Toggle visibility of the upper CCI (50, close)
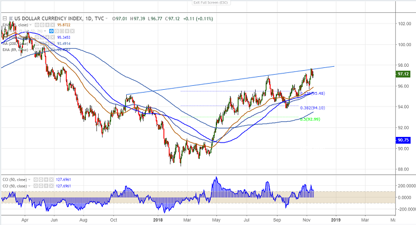Viewport: 416px width, 225px height. pyautogui.click(x=36, y=180)
